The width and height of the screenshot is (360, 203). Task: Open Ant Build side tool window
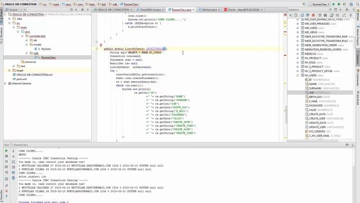point(358,98)
